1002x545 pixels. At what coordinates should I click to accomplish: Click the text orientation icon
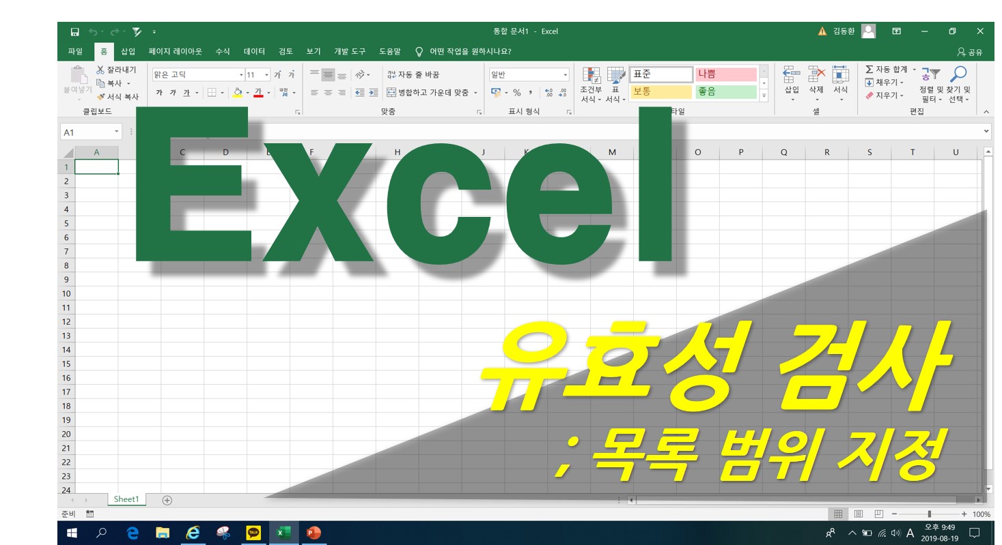(360, 74)
